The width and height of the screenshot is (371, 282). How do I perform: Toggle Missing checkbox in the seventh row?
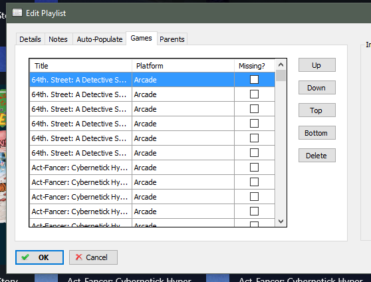click(254, 168)
